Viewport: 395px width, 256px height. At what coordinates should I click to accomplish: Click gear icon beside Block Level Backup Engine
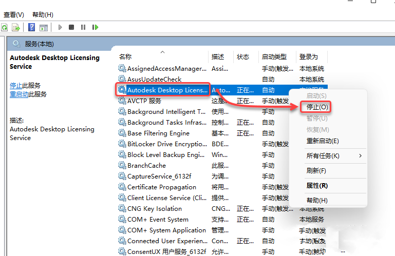tap(122, 154)
